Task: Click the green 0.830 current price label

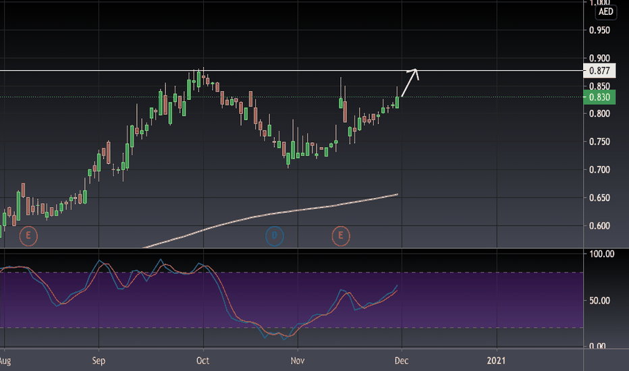Action: click(x=599, y=97)
